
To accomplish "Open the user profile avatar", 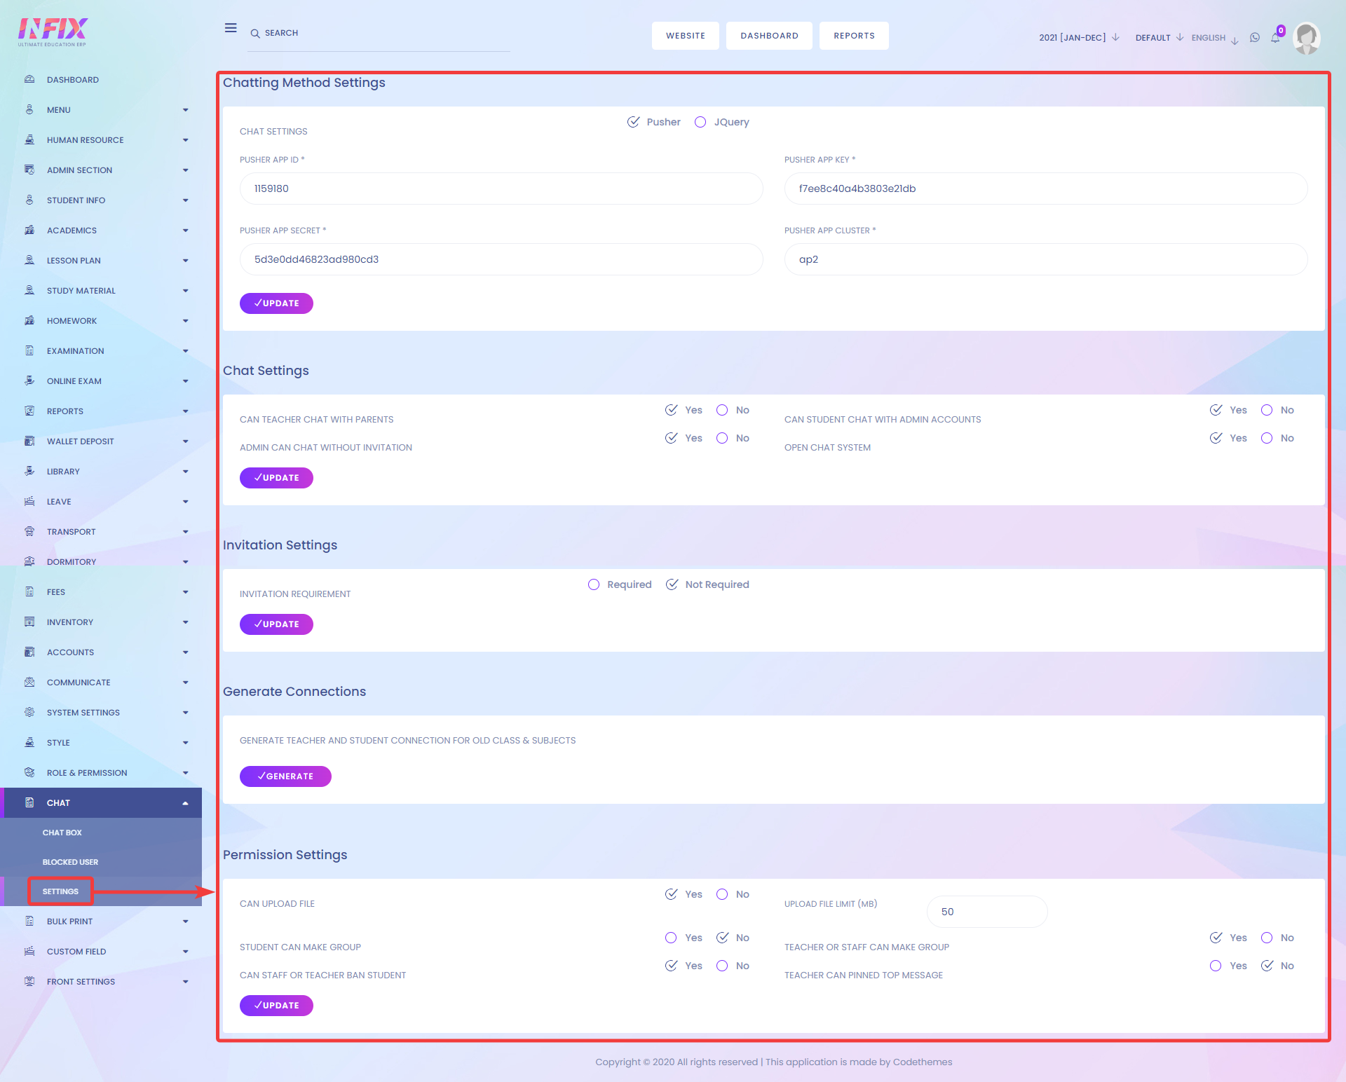I will click(1307, 38).
